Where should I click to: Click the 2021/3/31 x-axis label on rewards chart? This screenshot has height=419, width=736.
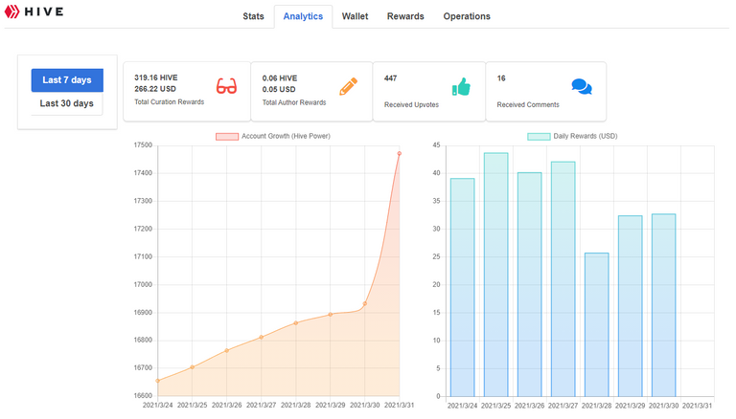697,406
